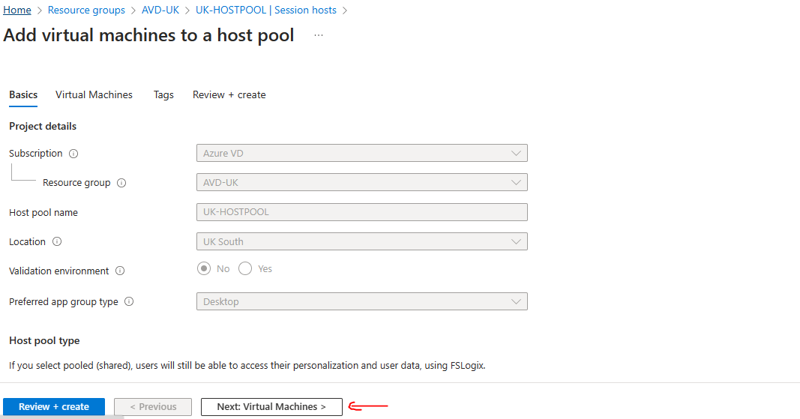Select No for Validation environment
The height and width of the screenshot is (419, 800).
(x=204, y=268)
